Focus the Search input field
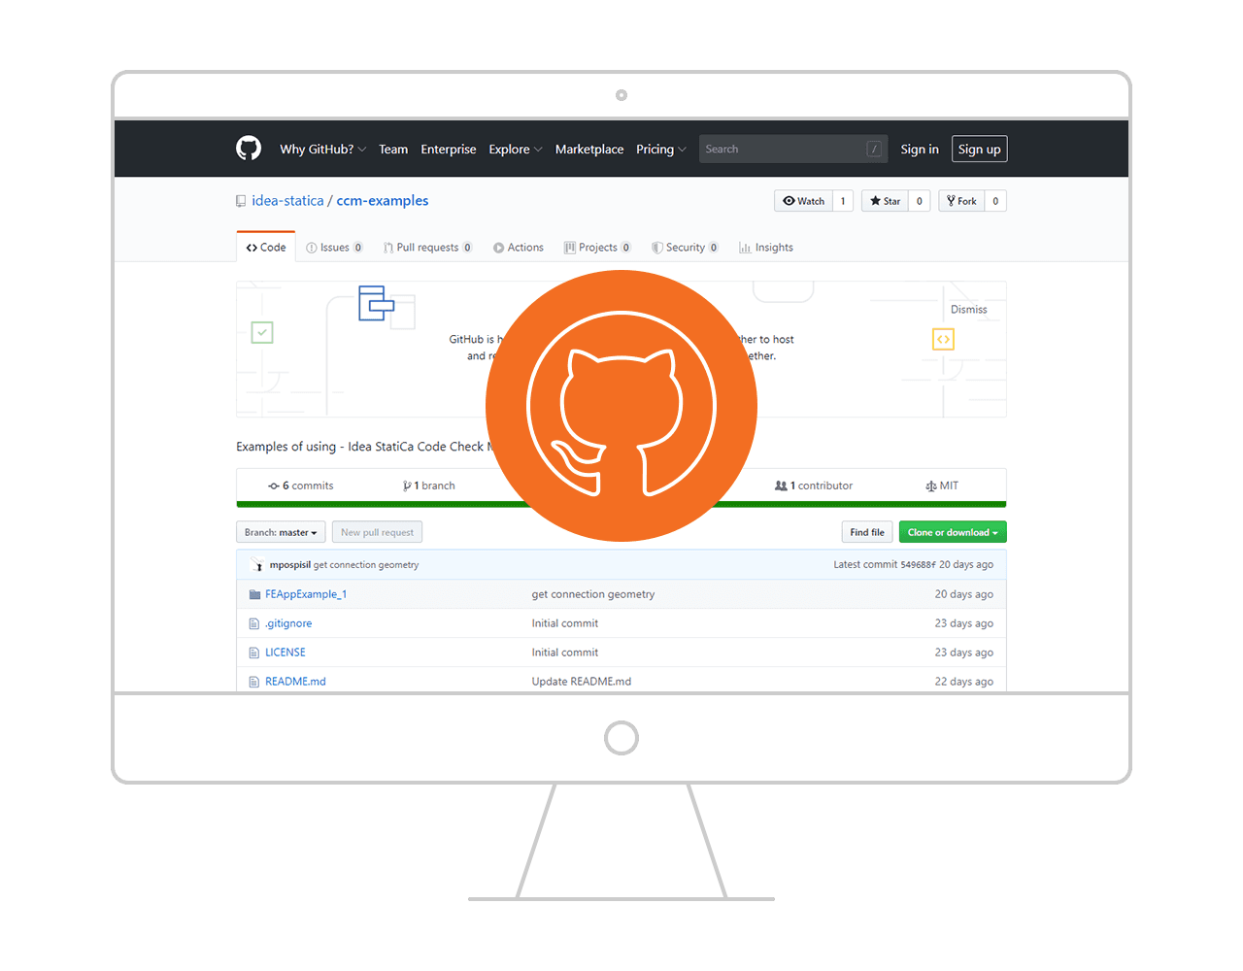Viewport: 1243px width, 971px height. point(792,149)
